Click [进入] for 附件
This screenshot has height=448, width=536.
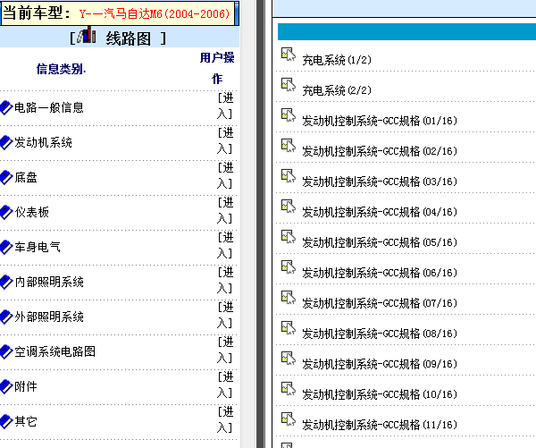coord(225,385)
